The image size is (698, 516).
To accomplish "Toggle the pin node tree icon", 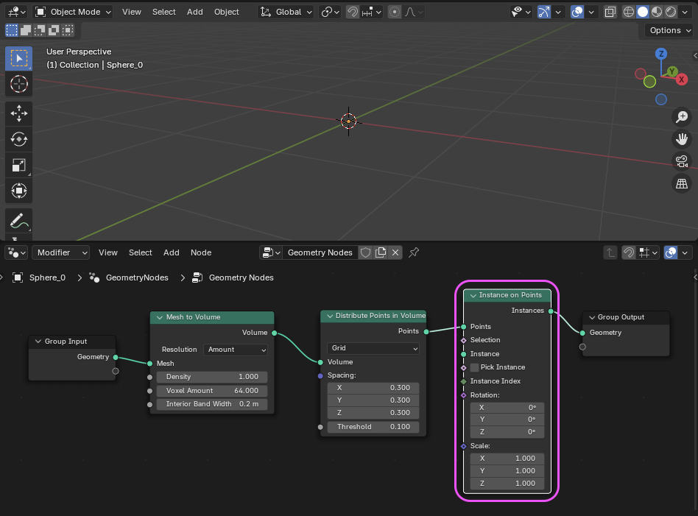I will click(414, 252).
